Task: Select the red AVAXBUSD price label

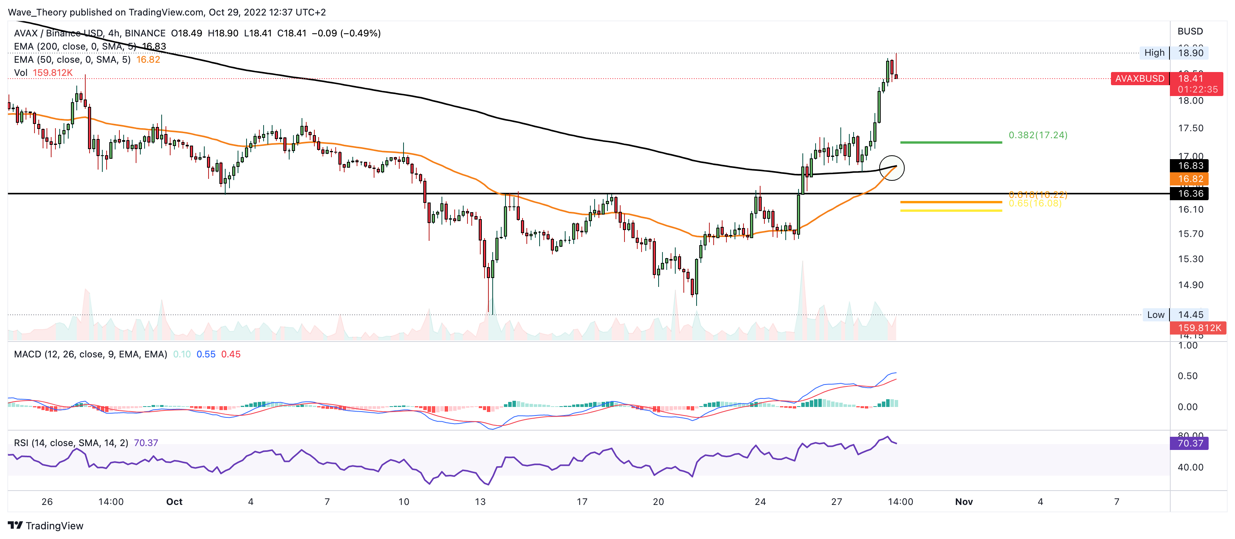Action: pos(1139,79)
